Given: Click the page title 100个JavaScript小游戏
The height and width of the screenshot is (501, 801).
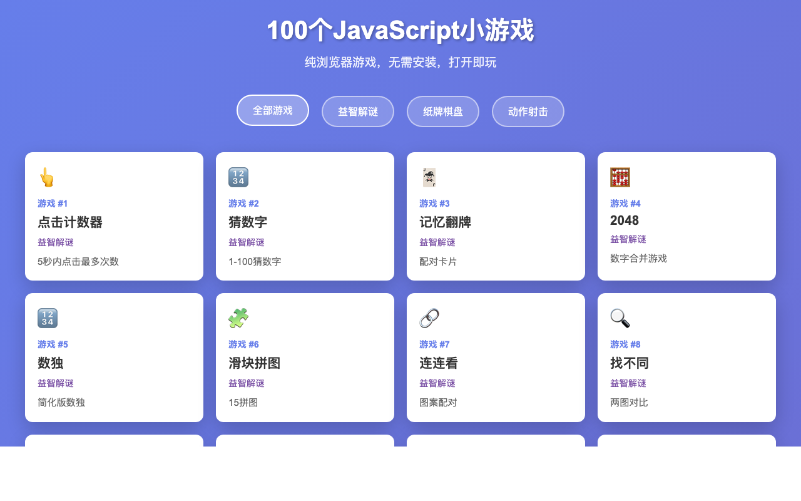Looking at the screenshot, I should tap(400, 29).
